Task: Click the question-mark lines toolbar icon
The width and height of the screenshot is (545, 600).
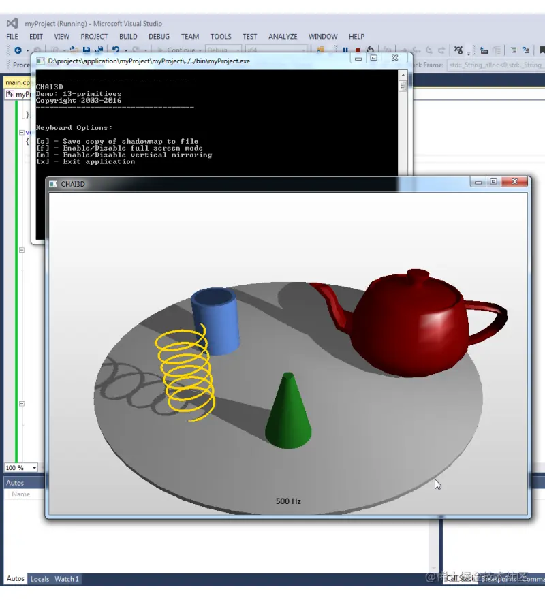Action: tap(525, 50)
